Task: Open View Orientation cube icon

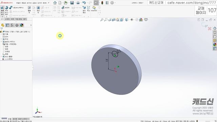Action: click(x=121, y=20)
